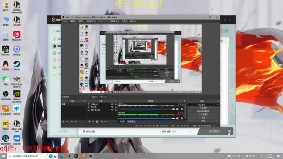Toggle visibility eye of second text source
Image resolution: width=283 pixels, height=159 pixels.
click(x=112, y=107)
